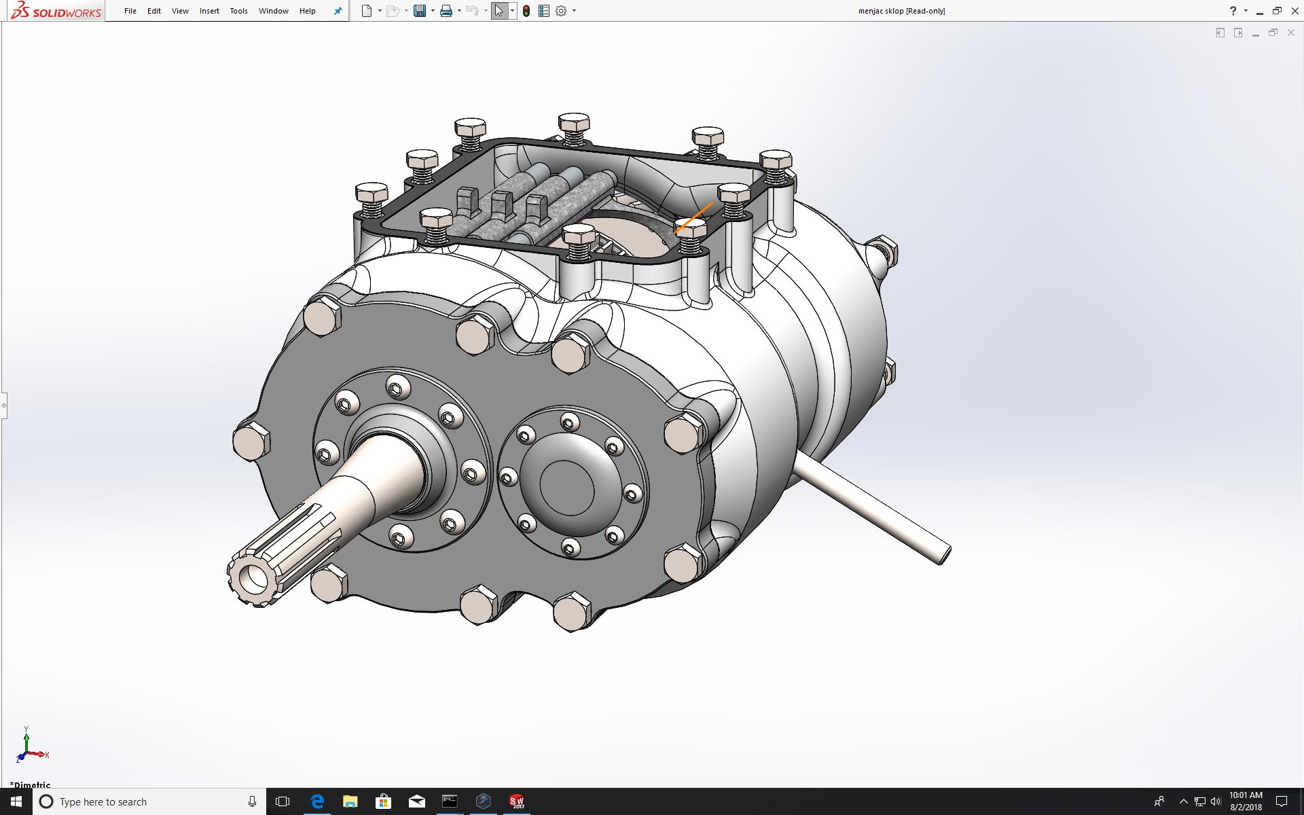Open the Insert menu
Screen dimensions: 1304x815
coord(209,11)
